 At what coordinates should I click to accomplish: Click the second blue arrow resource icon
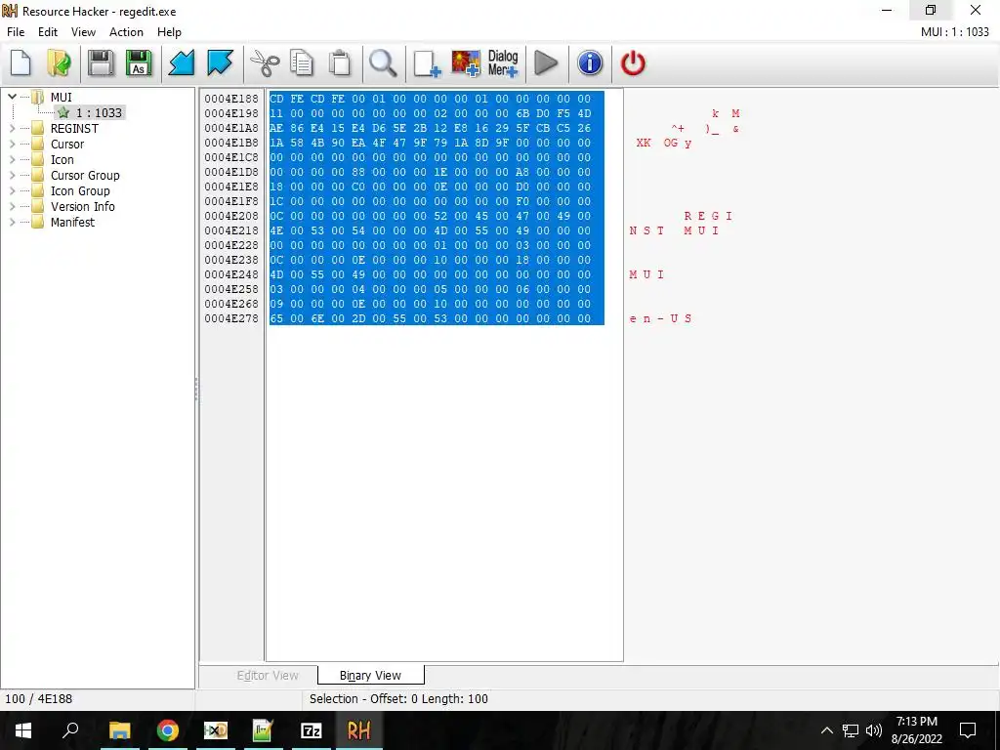click(220, 63)
